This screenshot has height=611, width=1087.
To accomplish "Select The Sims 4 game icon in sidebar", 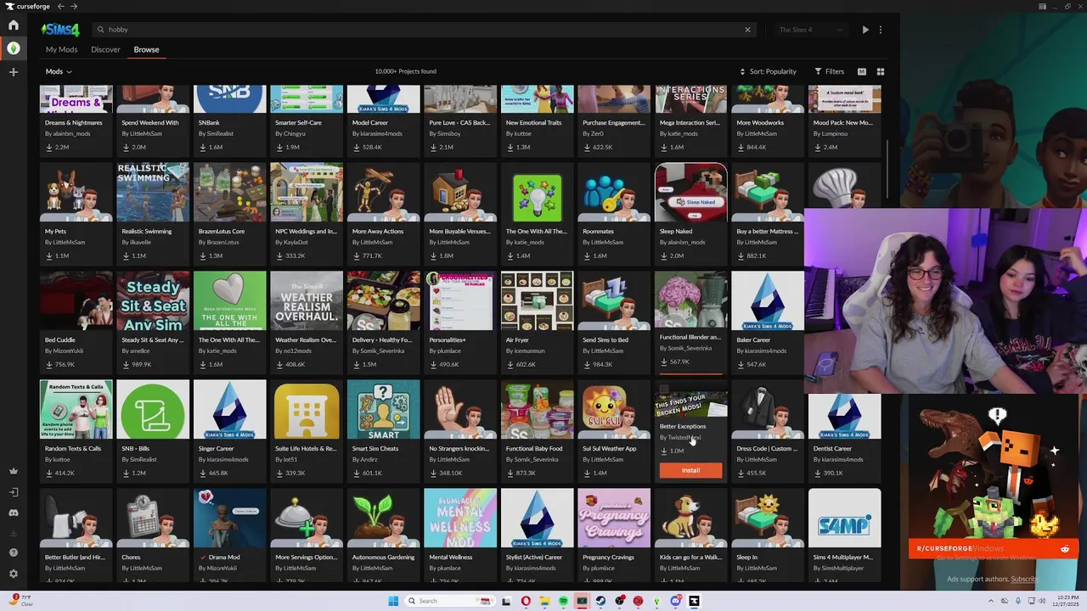I will pos(13,48).
